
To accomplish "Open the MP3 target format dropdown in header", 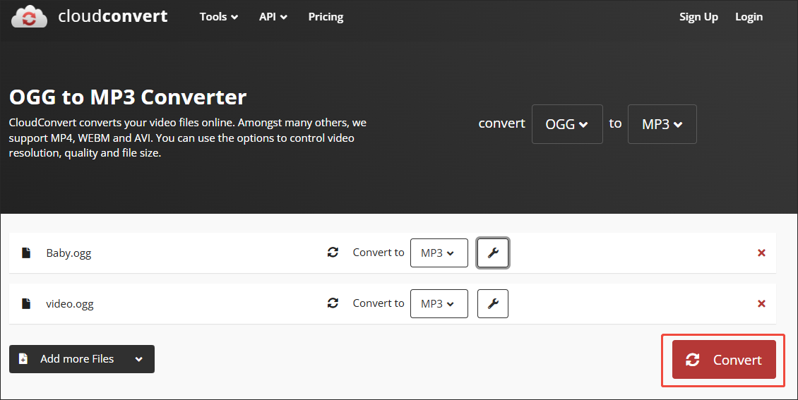I will coord(662,124).
